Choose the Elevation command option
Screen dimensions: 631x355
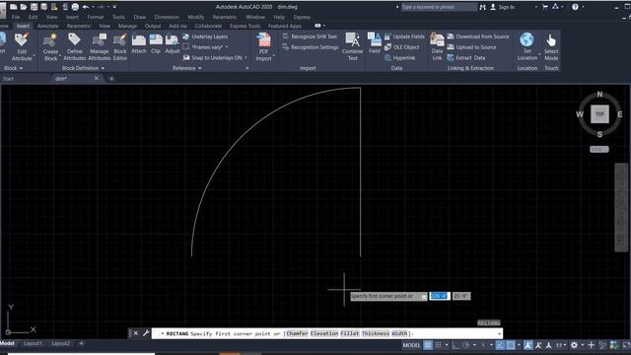(x=324, y=333)
